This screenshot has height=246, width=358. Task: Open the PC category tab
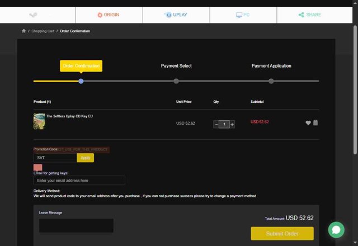243,15
